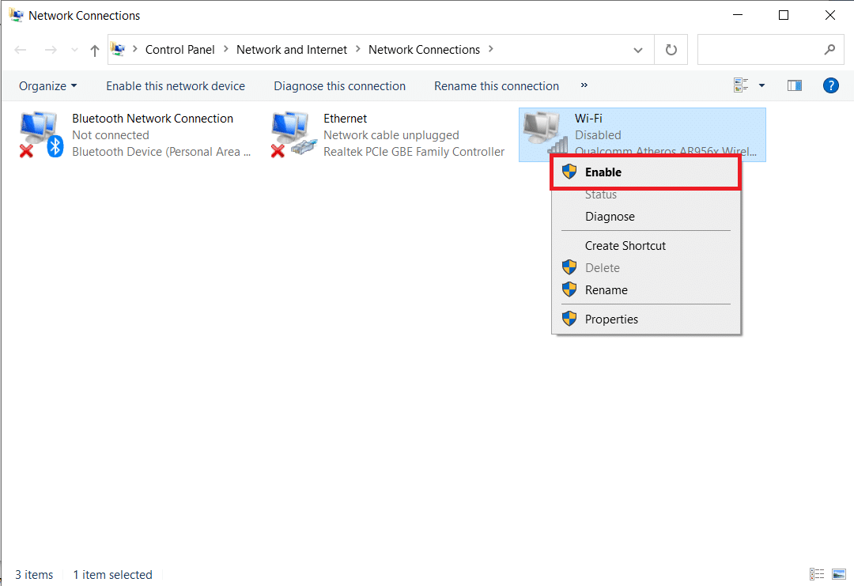Click Enable this network device
Image resolution: width=854 pixels, height=586 pixels.
[x=176, y=86]
